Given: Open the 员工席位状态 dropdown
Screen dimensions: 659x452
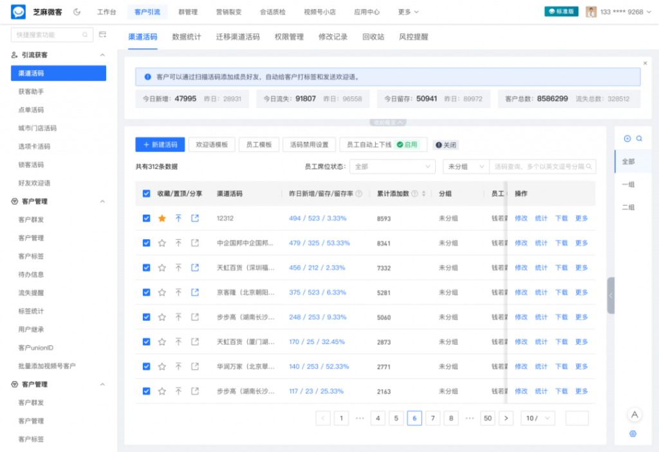Looking at the screenshot, I should point(393,166).
